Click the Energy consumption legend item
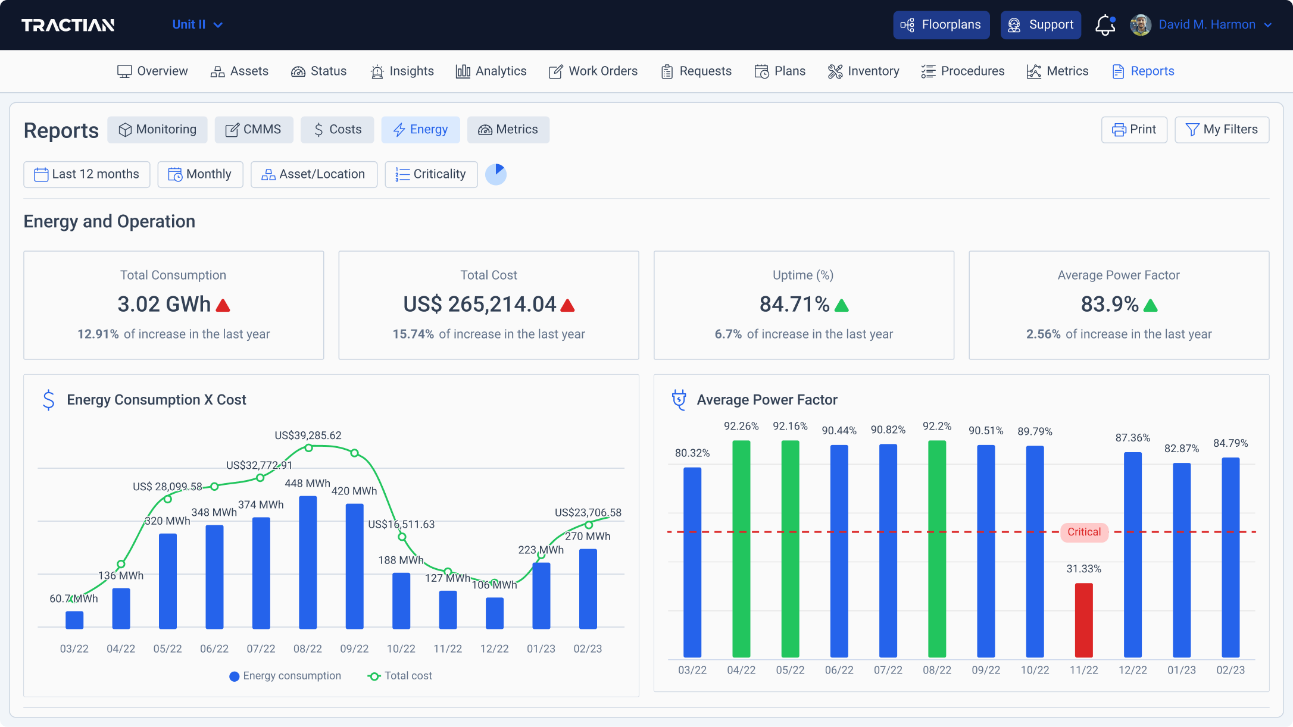This screenshot has height=727, width=1293. point(285,675)
